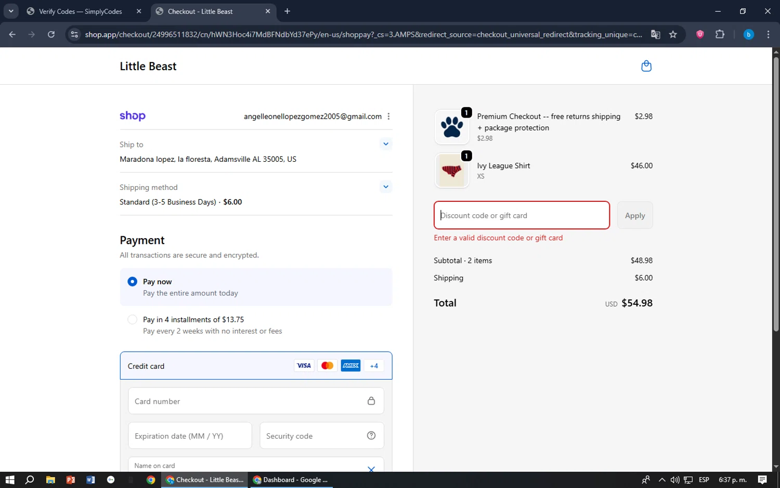Translate this page icon
Screen dimensions: 780x488
point(656,34)
